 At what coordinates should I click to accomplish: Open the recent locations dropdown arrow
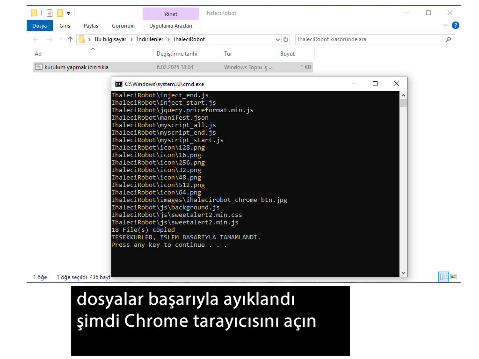point(60,39)
